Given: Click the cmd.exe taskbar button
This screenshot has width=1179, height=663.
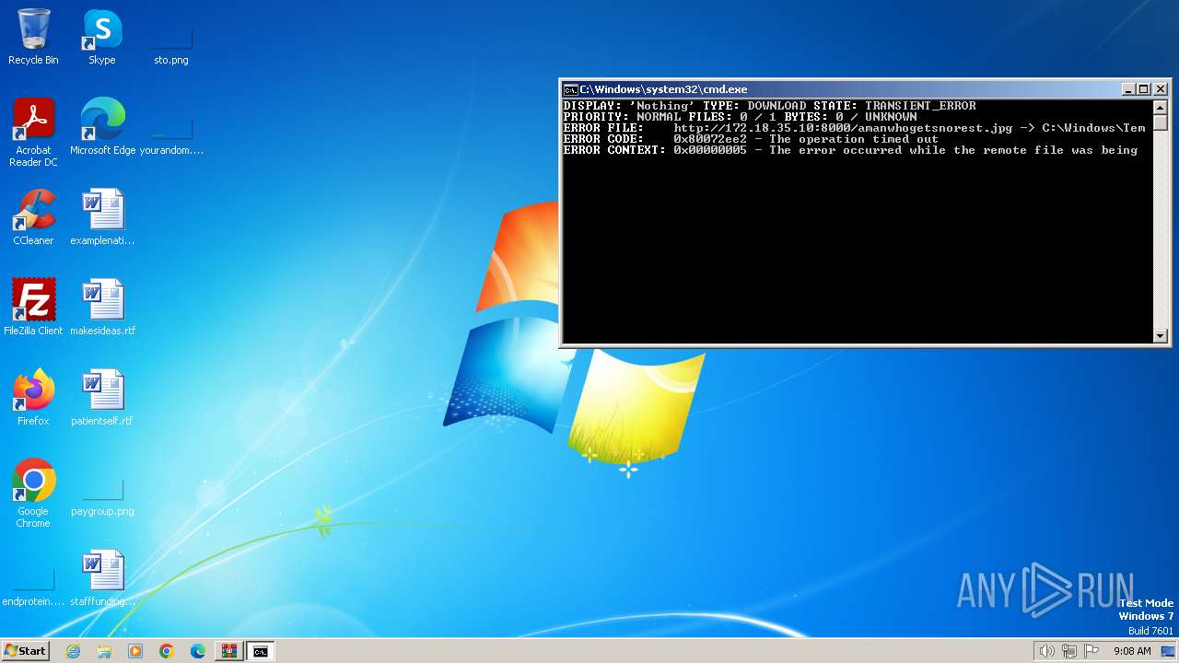Looking at the screenshot, I should (261, 651).
